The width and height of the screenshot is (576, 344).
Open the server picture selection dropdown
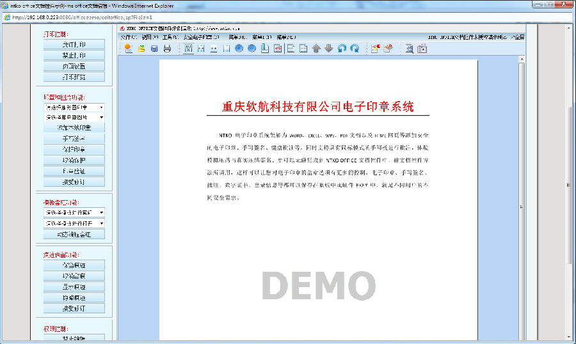coord(74,117)
